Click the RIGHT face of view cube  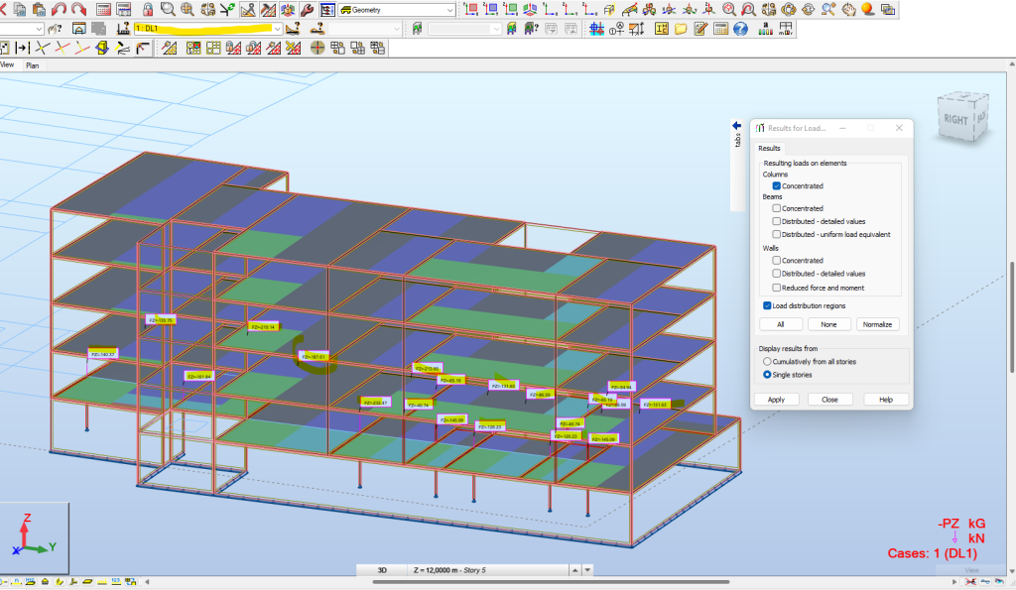coord(956,119)
